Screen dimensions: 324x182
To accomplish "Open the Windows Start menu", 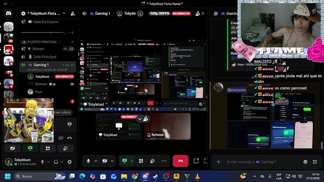I will [x=8, y=176].
